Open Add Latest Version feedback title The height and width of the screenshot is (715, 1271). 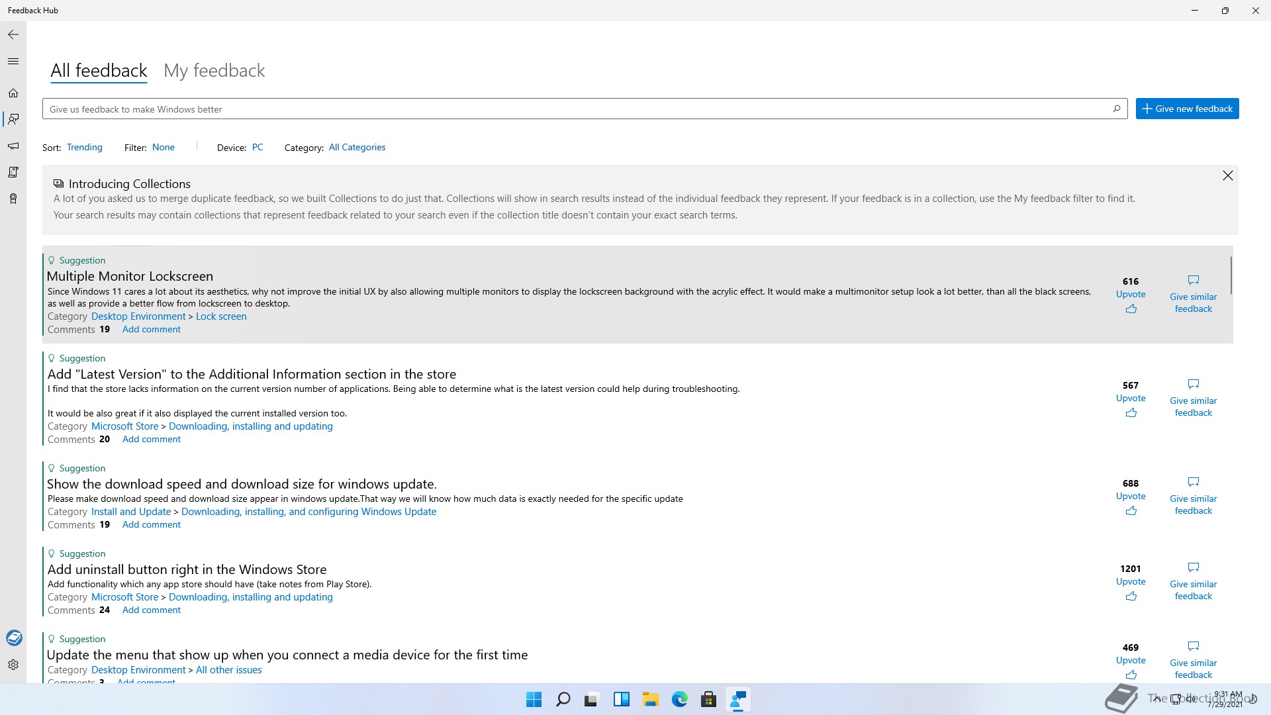(252, 374)
